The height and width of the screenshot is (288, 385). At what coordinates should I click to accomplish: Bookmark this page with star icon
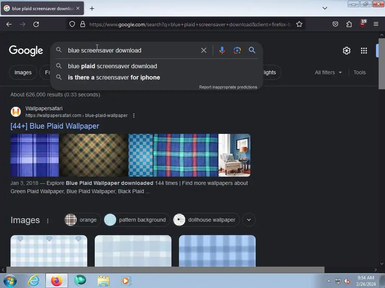(x=299, y=24)
